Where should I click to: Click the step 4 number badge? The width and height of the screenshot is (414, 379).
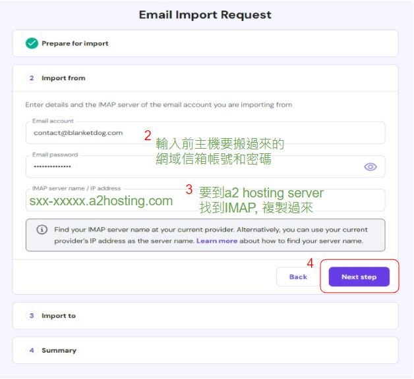click(x=32, y=350)
